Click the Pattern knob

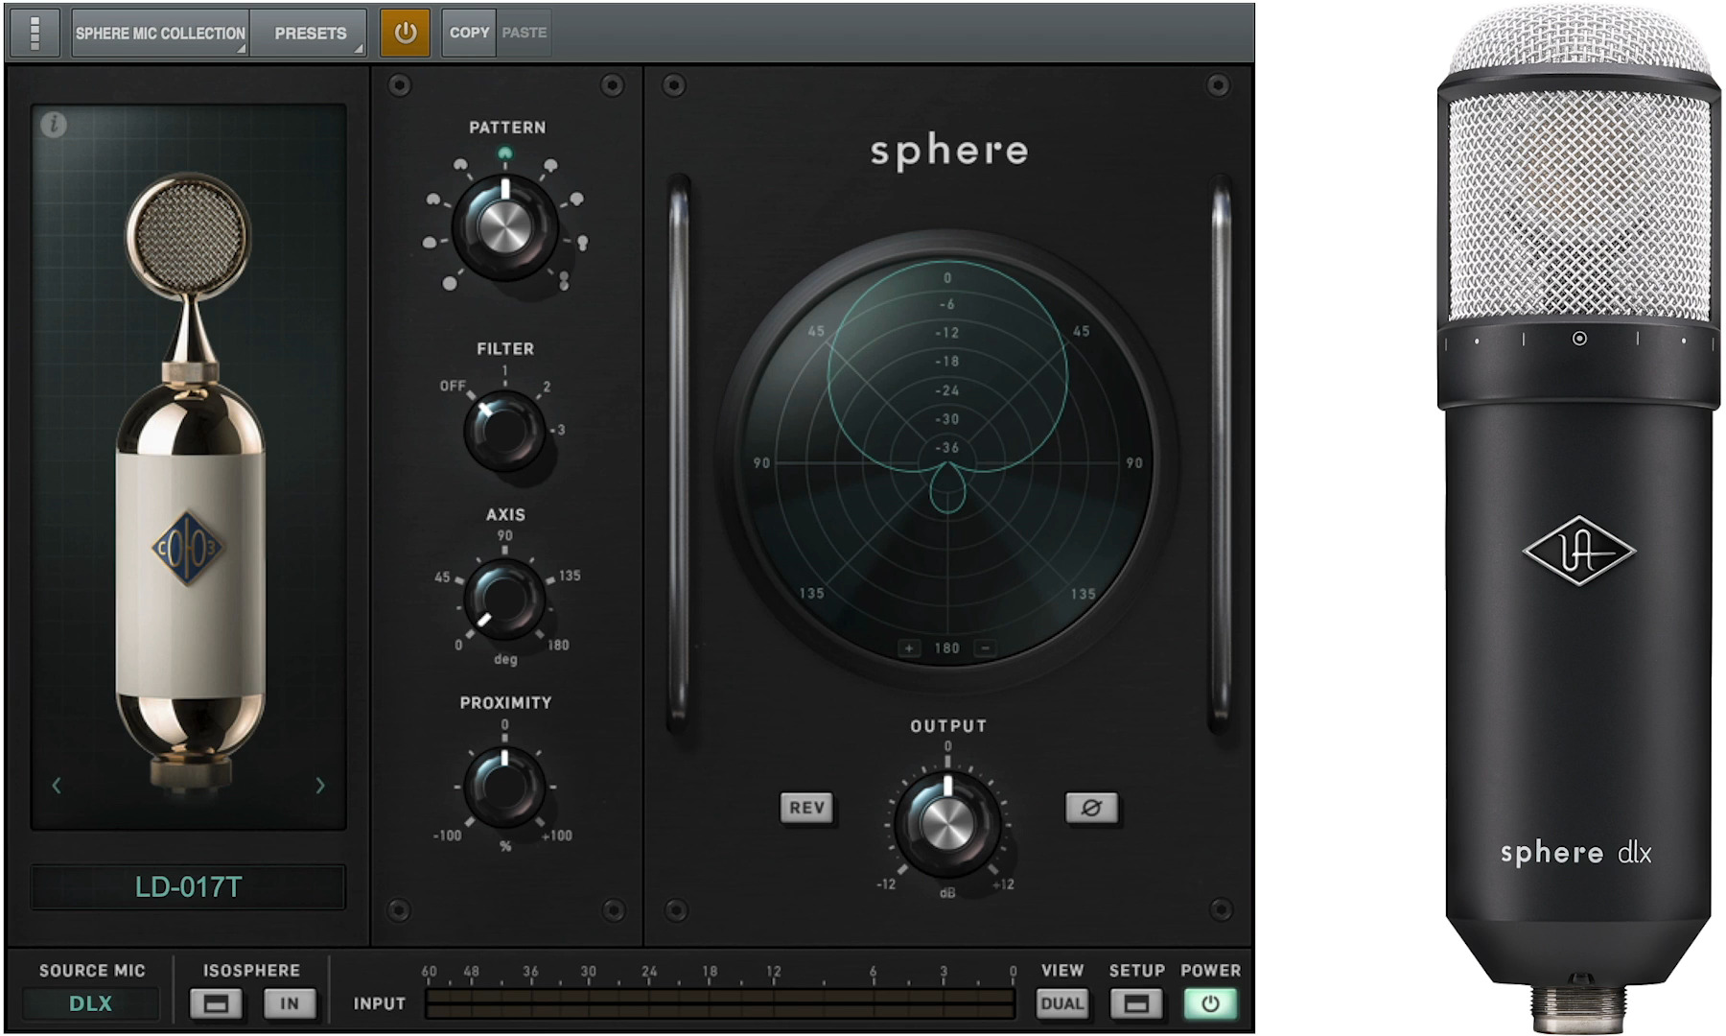pyautogui.click(x=504, y=227)
